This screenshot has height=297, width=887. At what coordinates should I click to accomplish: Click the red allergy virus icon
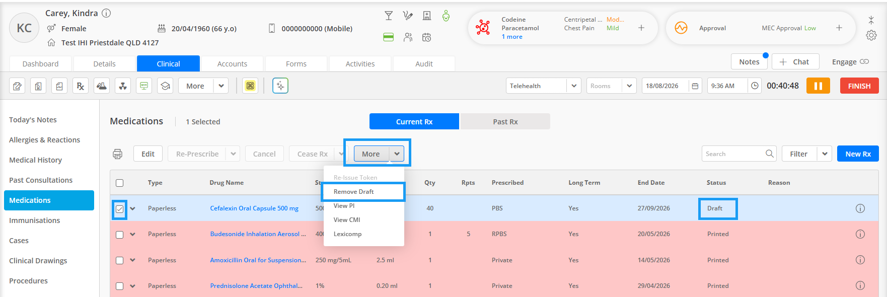point(483,28)
